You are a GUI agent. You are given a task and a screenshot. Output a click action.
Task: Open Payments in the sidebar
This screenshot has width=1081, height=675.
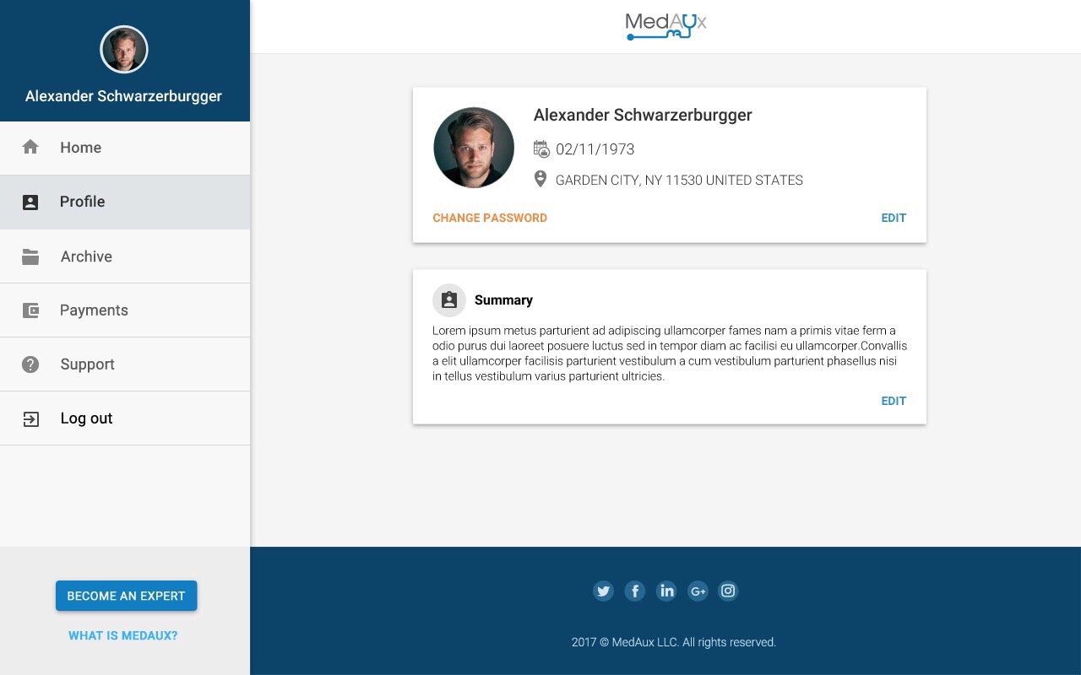pyautogui.click(x=125, y=310)
